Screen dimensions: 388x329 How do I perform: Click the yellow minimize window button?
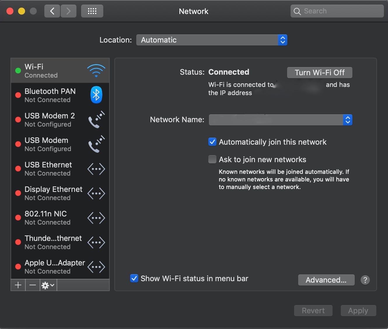coord(22,11)
